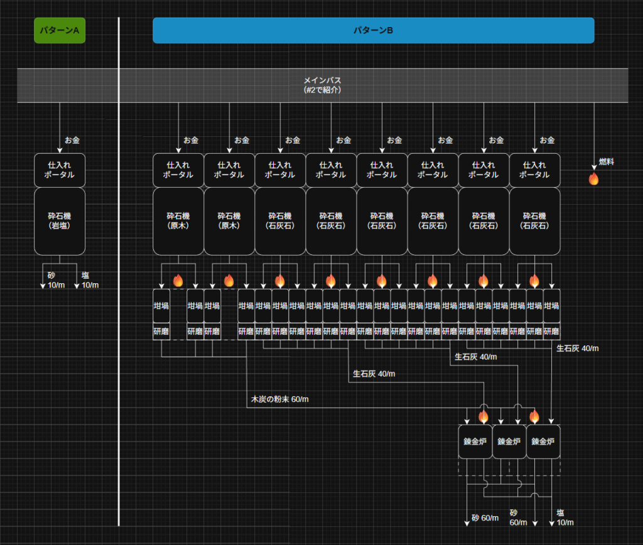The height and width of the screenshot is (545, 643).
Task: Click flame icon below the leftmost 砕石機（原木）
Action: 178,281
